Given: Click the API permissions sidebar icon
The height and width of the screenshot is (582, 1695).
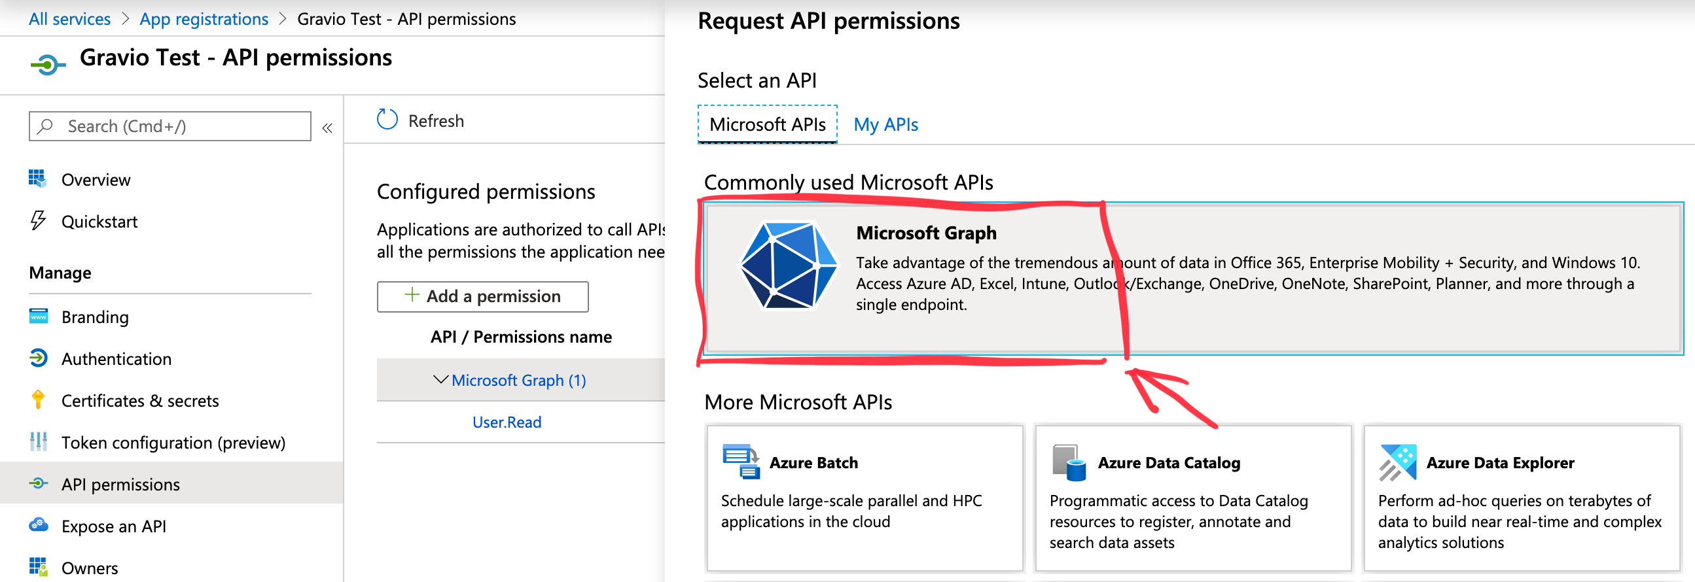Looking at the screenshot, I should tap(38, 484).
